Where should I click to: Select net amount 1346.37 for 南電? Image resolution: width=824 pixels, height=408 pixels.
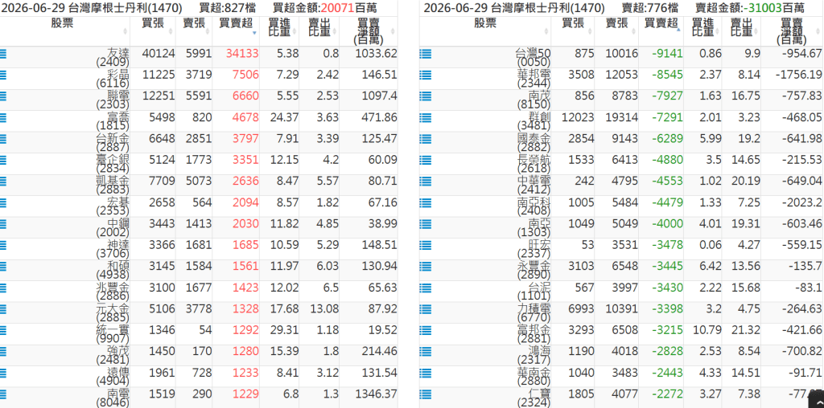[376, 394]
